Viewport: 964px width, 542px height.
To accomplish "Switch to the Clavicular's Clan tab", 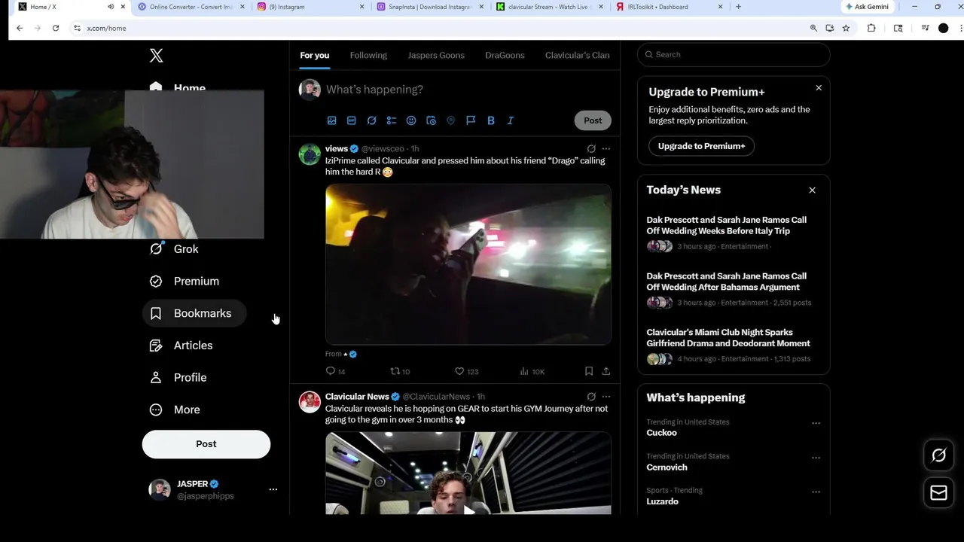I will click(577, 55).
